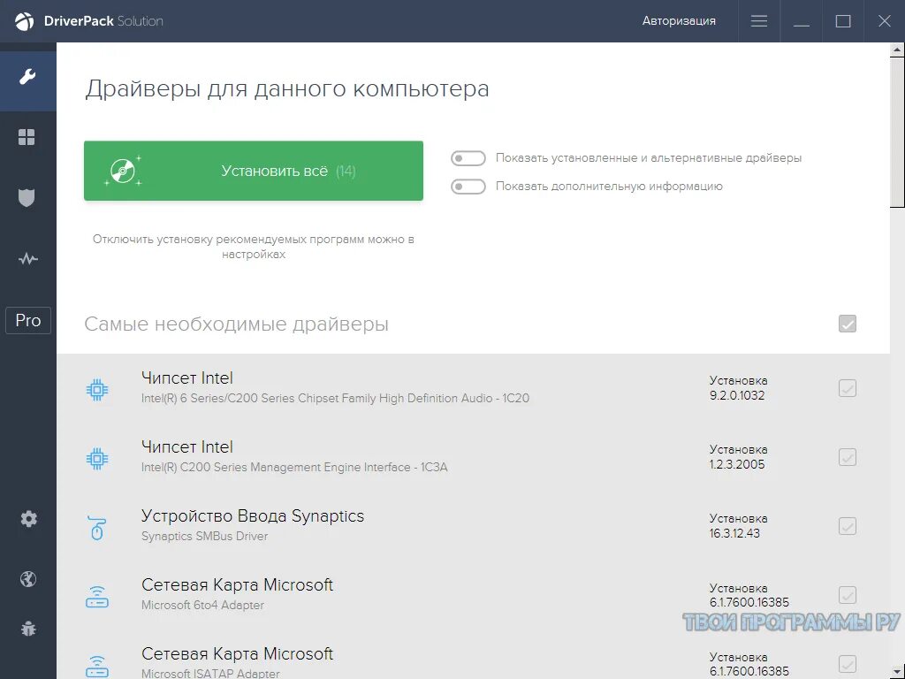Click the globe language icon
The width and height of the screenshot is (905, 679).
point(27,579)
